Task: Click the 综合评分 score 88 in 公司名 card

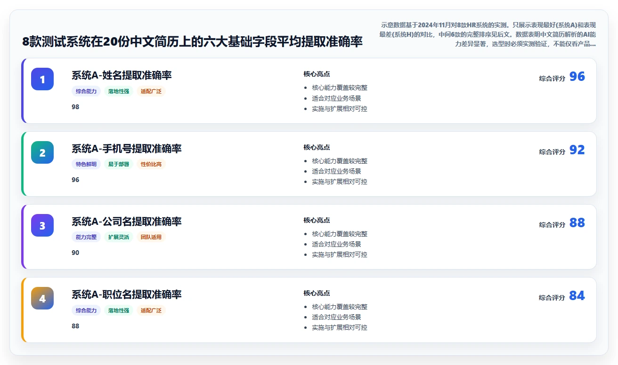Action: (577, 222)
